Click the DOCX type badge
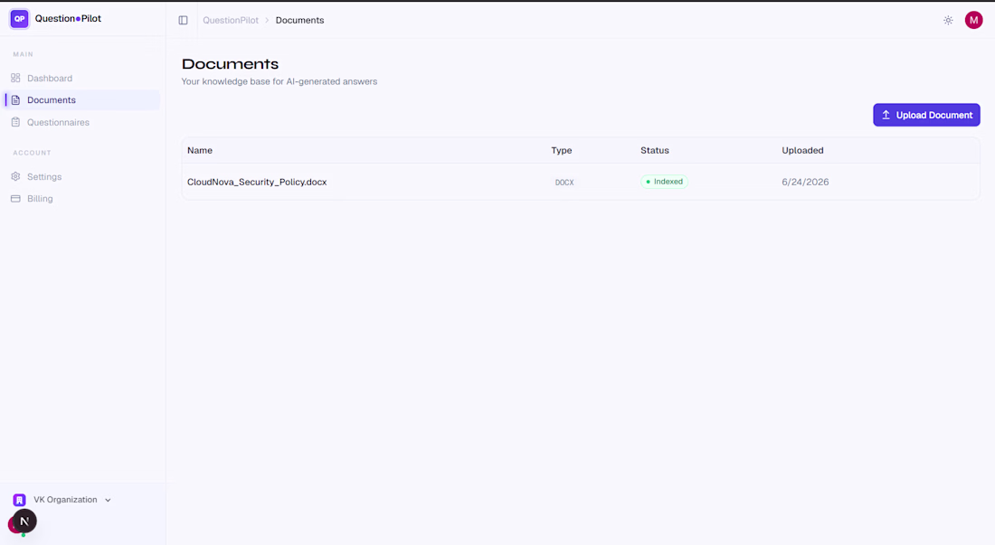Image resolution: width=995 pixels, height=545 pixels. pyautogui.click(x=564, y=182)
